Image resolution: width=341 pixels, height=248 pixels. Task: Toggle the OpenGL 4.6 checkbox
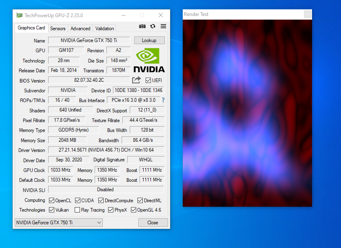133,210
